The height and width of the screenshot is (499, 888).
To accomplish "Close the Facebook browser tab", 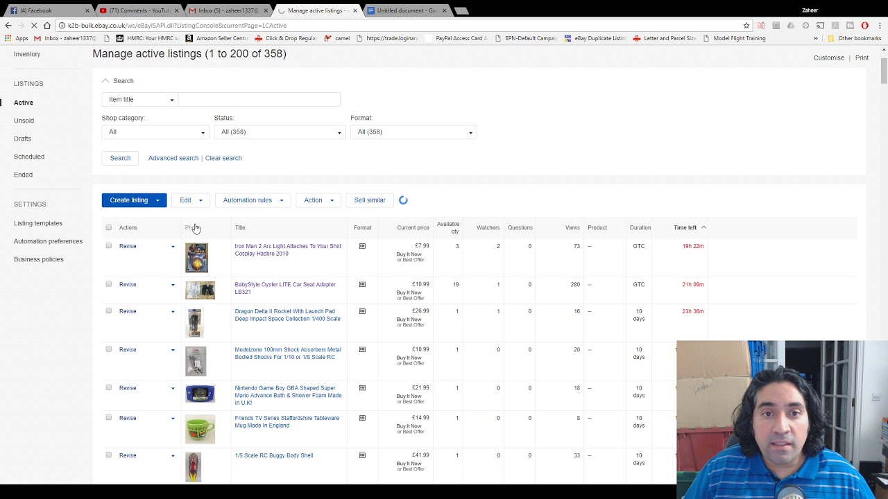I will (87, 10).
